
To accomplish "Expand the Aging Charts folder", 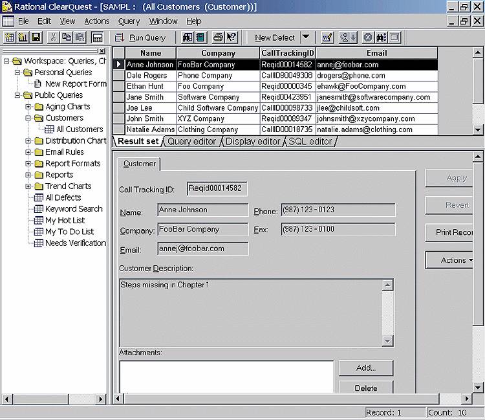I will click(x=28, y=107).
